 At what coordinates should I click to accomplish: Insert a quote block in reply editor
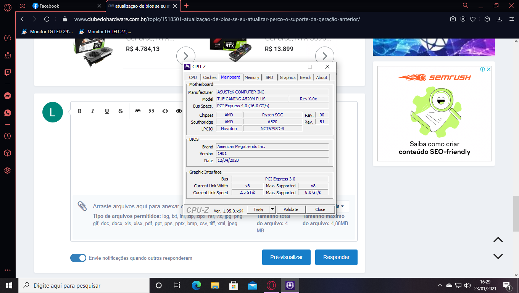(152, 111)
